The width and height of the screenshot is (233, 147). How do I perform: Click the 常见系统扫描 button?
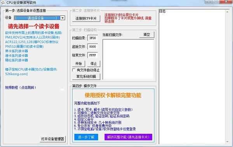(86, 77)
